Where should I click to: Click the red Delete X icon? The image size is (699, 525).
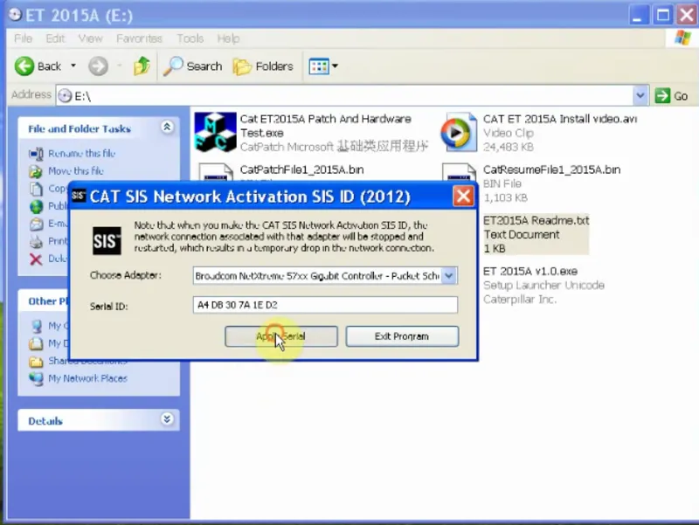pyautogui.click(x=36, y=259)
